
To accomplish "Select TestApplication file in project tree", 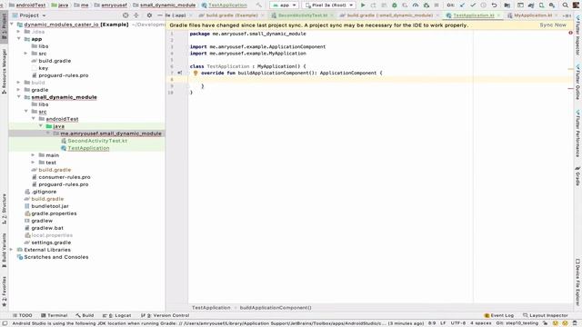I will tap(88, 148).
